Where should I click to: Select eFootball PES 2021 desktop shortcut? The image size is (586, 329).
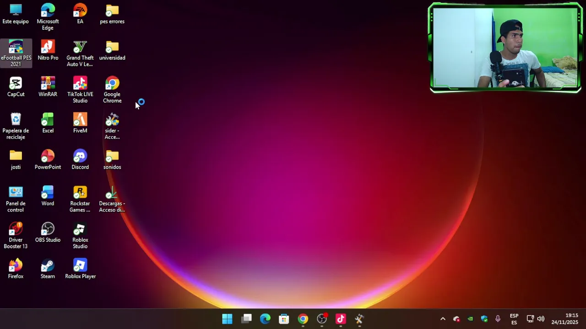pos(16,53)
